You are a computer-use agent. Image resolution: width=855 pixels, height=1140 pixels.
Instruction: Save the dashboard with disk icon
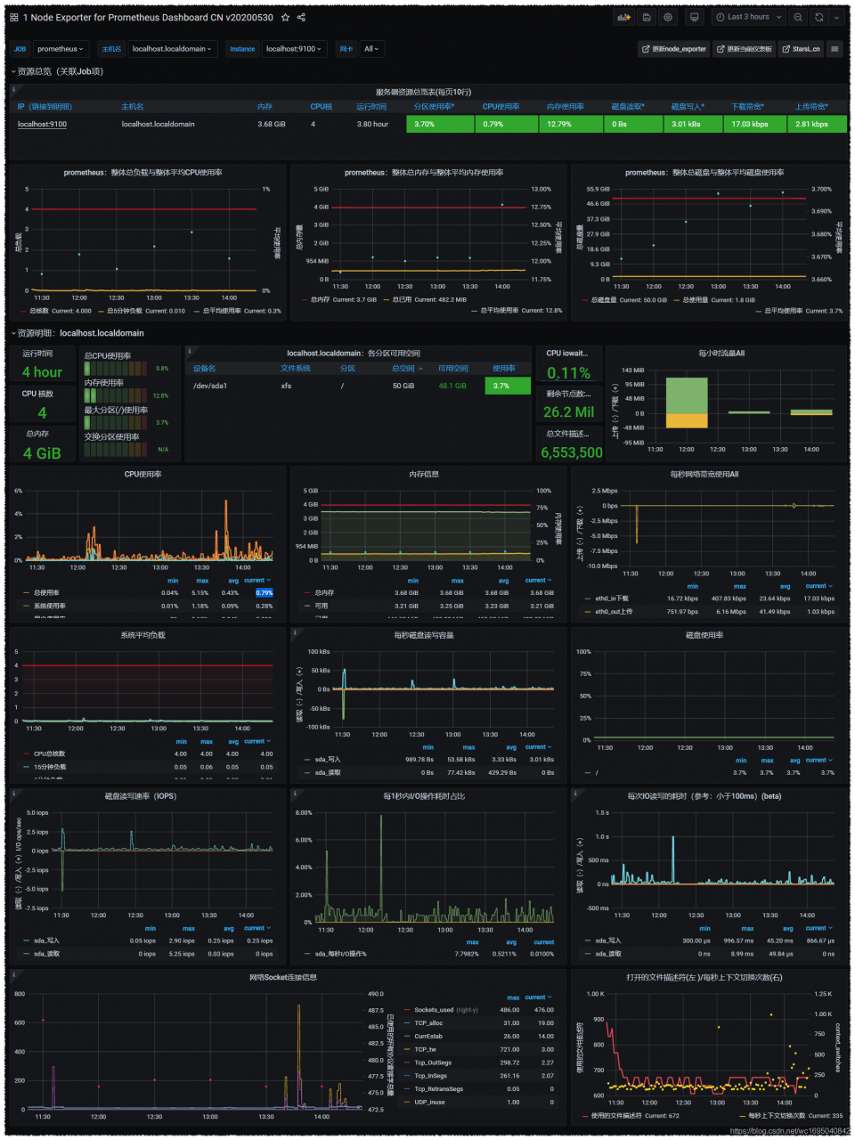point(647,17)
